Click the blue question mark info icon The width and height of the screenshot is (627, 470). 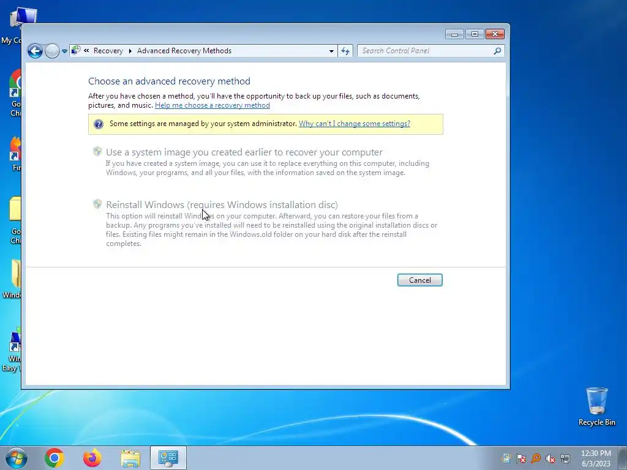[x=99, y=124]
